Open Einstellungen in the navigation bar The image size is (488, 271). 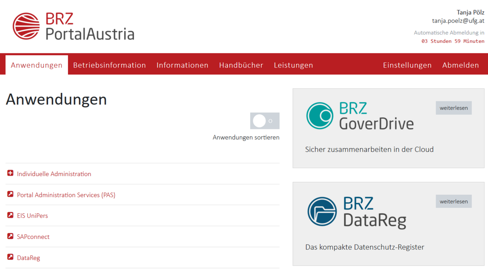tap(407, 65)
